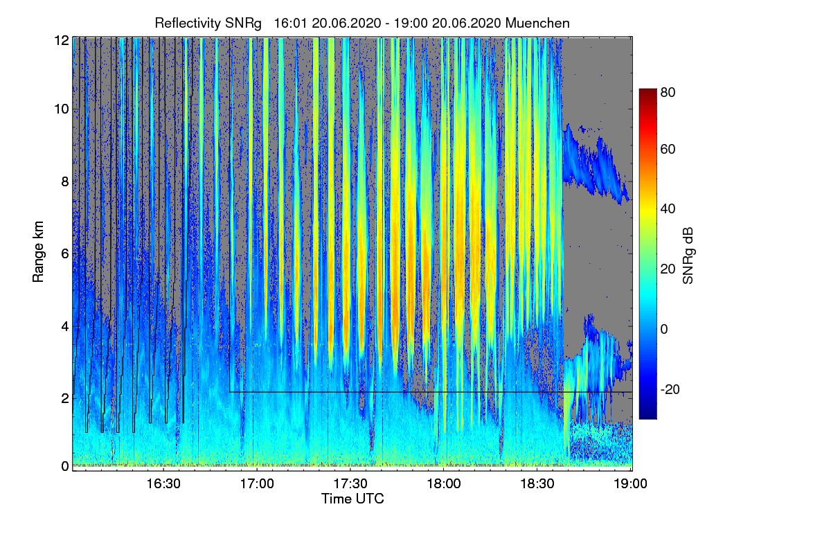
Task: Click the range tick label 2
Action: click(64, 397)
